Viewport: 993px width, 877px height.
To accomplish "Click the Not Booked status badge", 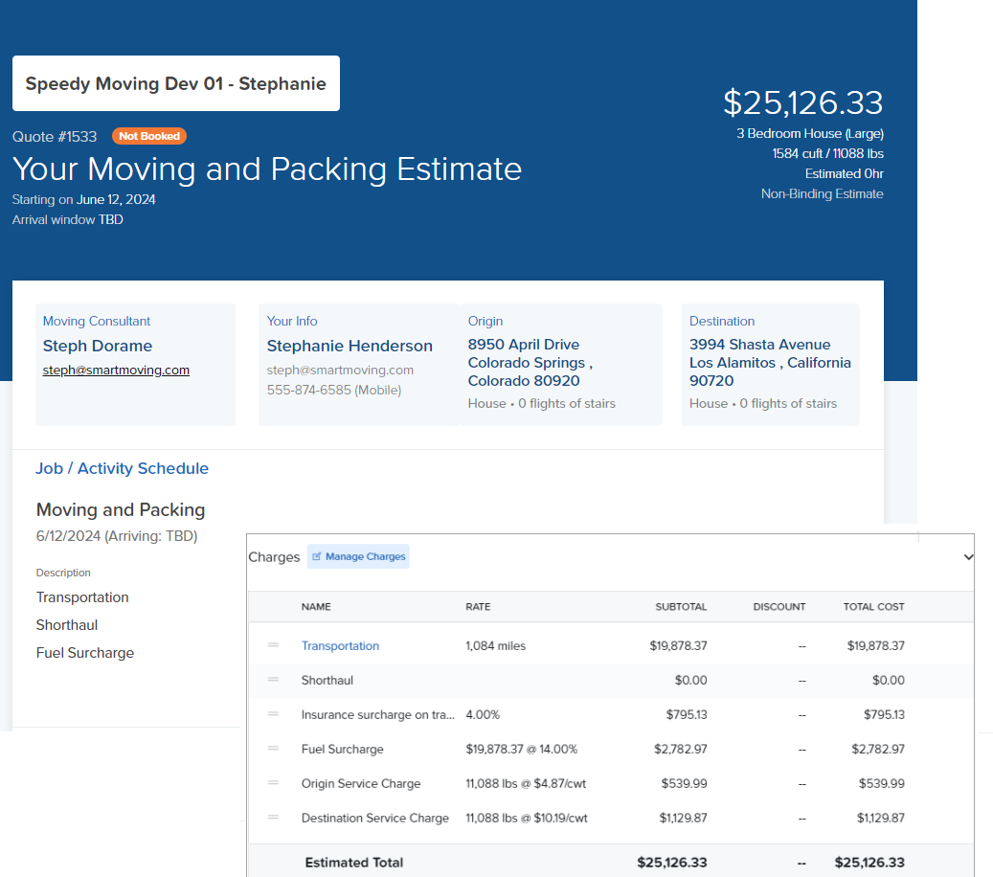I will coord(149,136).
